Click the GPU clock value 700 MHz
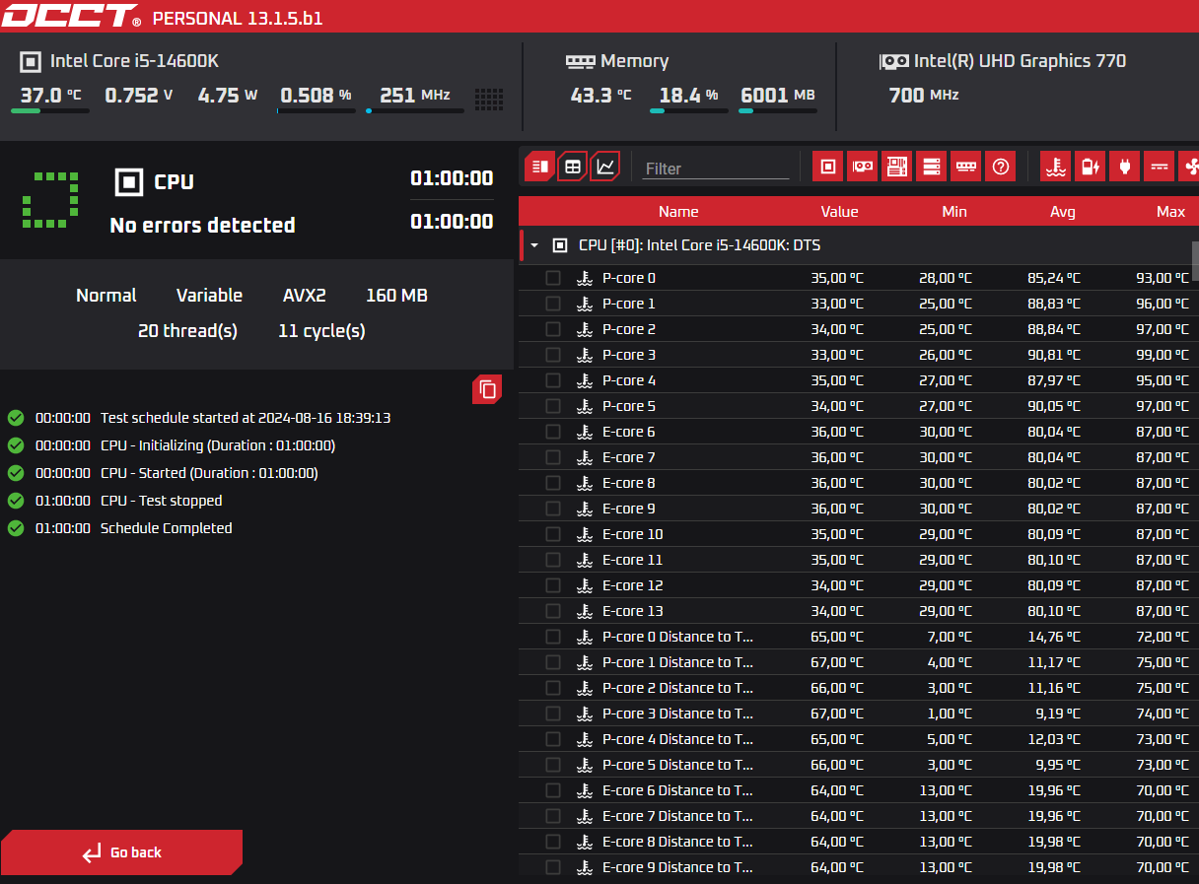 [923, 96]
